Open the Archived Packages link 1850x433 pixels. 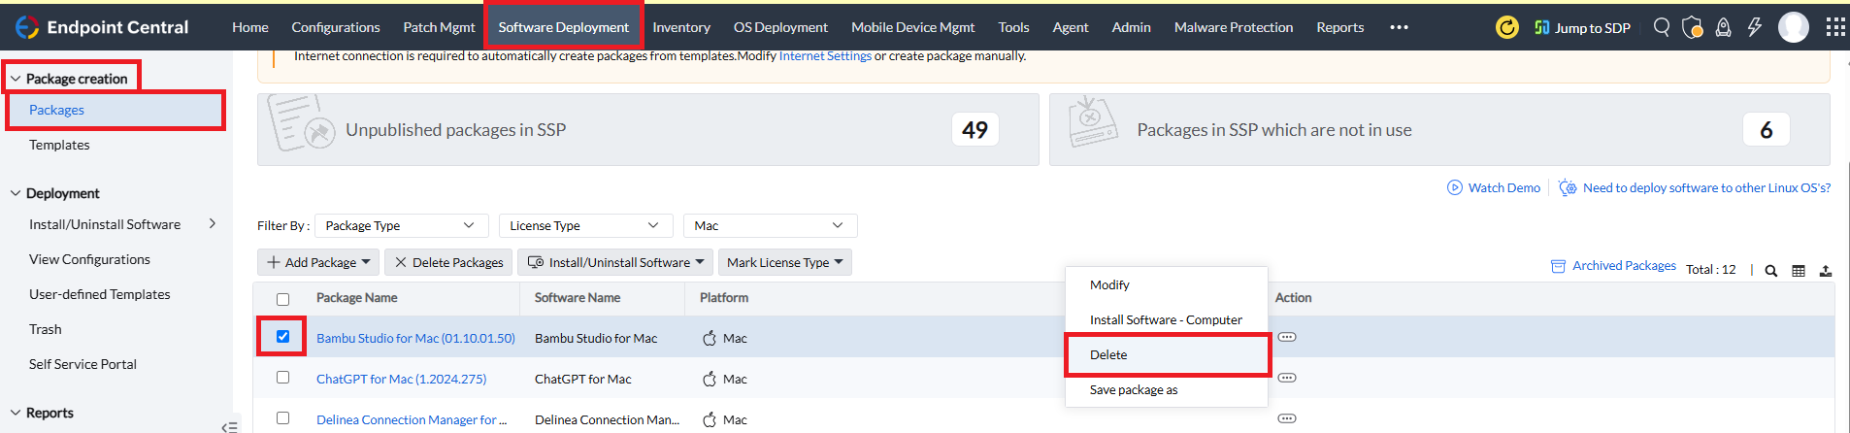coord(1623,266)
